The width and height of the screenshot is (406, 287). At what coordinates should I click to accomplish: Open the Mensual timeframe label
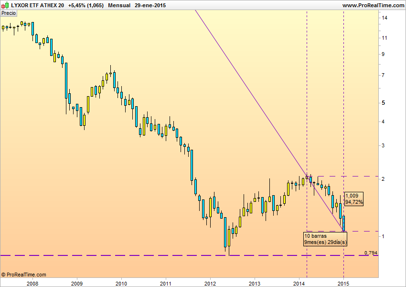point(119,5)
